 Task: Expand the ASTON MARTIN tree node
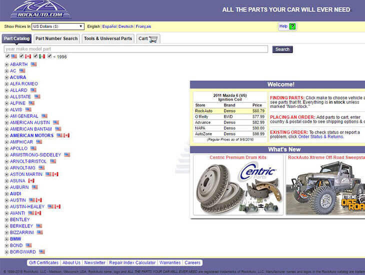(x=7, y=174)
